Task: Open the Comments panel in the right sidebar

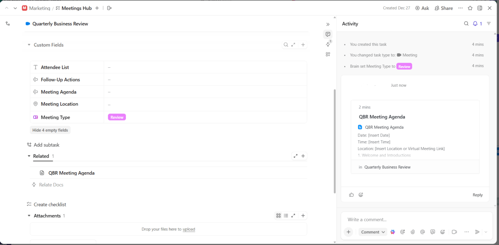Action: [328, 34]
